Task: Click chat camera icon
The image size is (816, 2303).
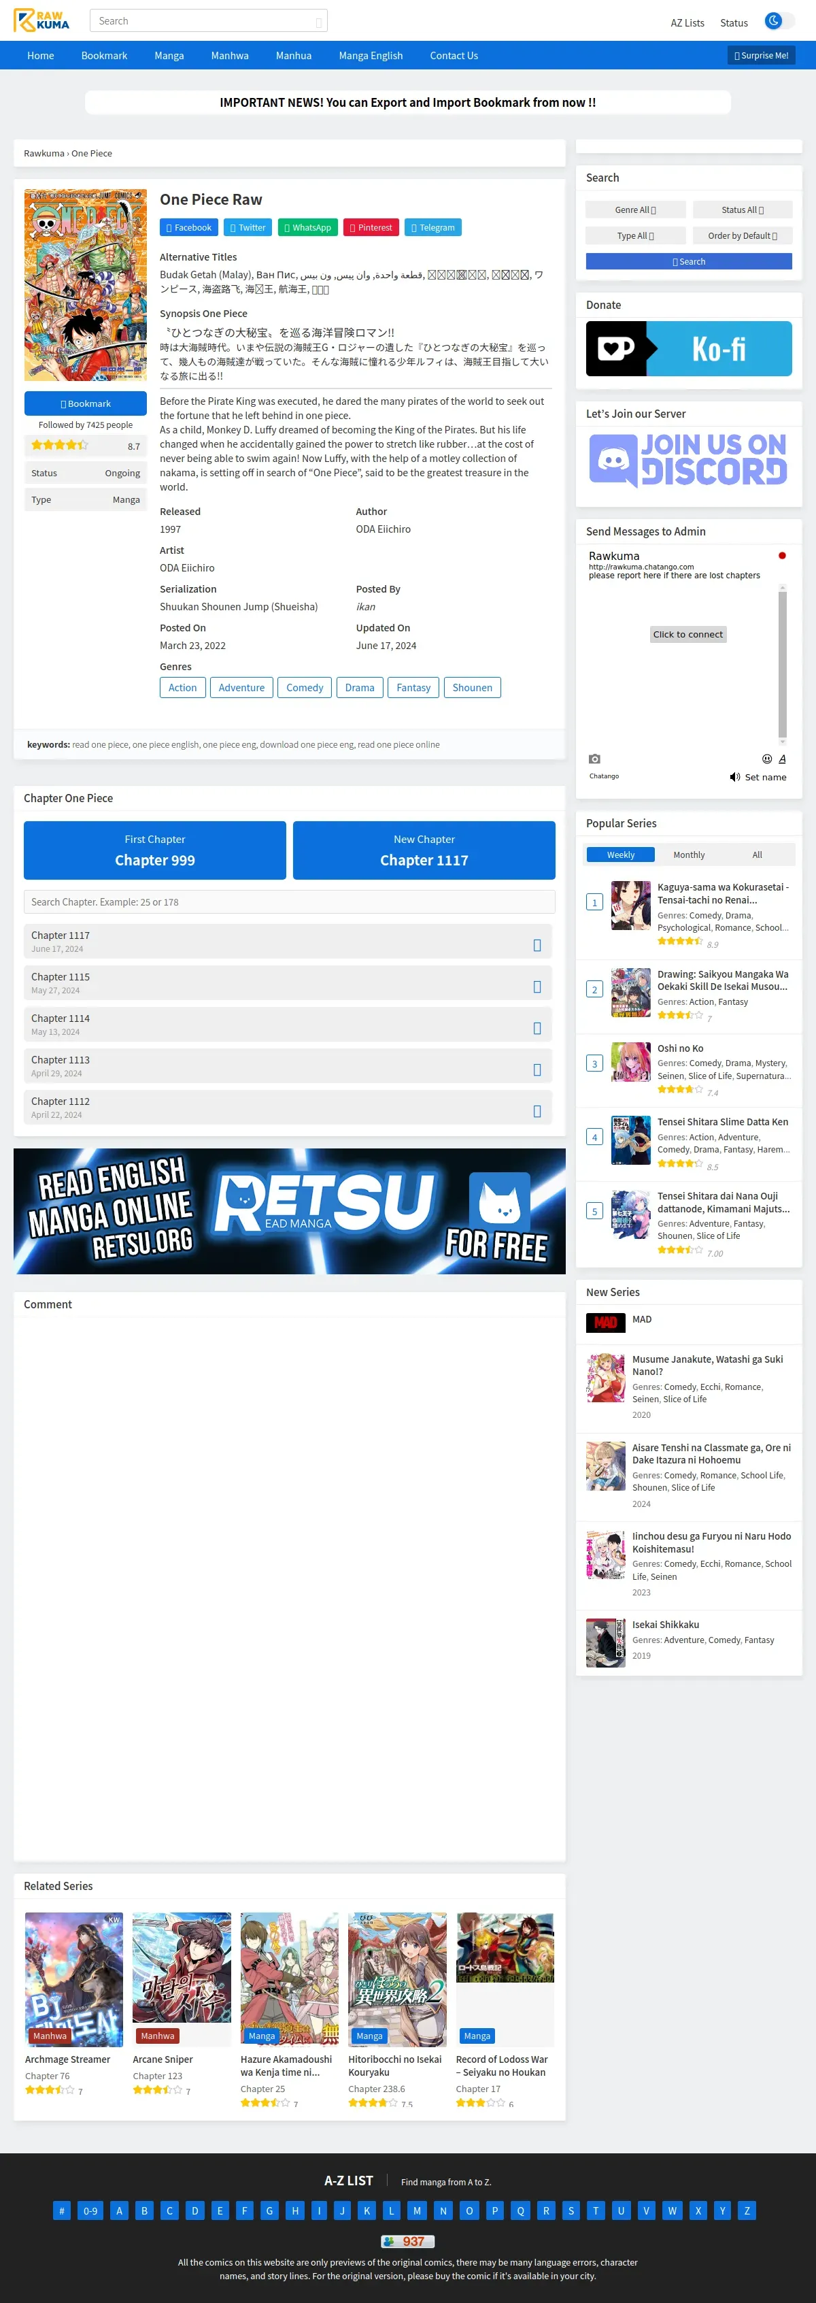Action: (x=594, y=759)
